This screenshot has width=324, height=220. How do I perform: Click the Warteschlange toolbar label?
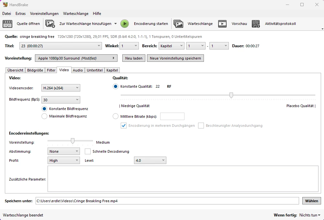[200, 24]
